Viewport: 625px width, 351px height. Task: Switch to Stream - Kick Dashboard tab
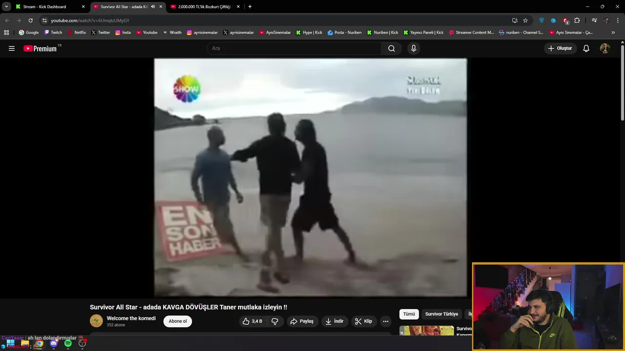[44, 7]
